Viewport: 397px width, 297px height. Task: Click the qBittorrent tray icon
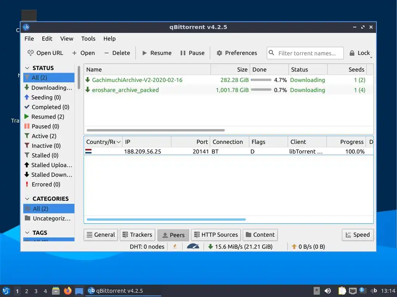click(x=374, y=291)
